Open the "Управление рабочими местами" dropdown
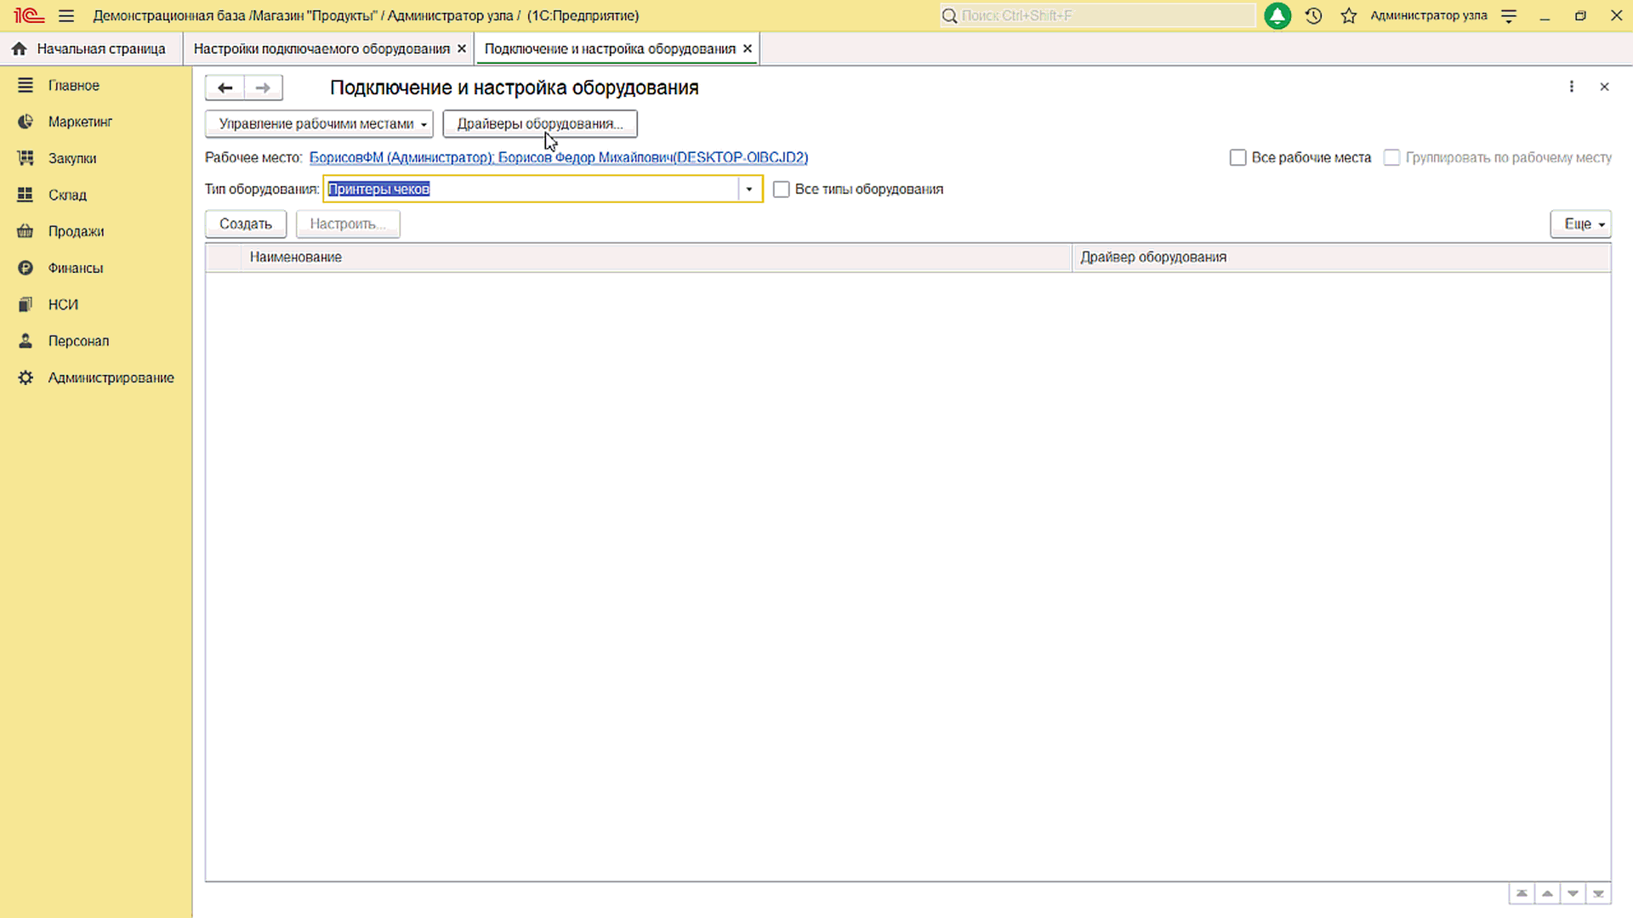This screenshot has height=918, width=1633. click(x=319, y=123)
